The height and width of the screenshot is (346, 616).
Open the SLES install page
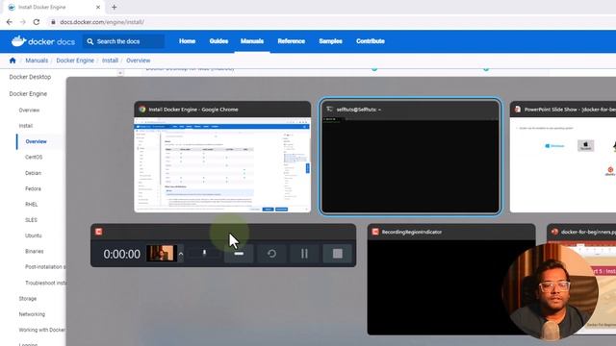[x=31, y=220]
